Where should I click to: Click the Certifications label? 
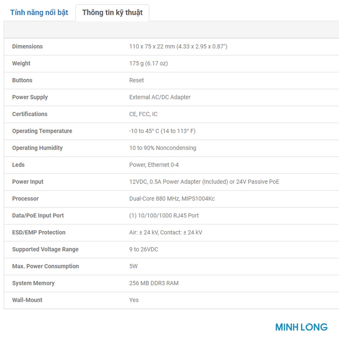tap(30, 114)
